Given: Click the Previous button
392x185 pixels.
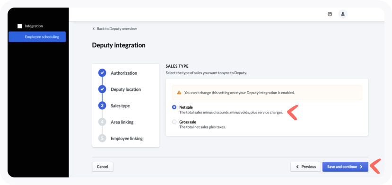Looking at the screenshot, I should pyautogui.click(x=305, y=167).
